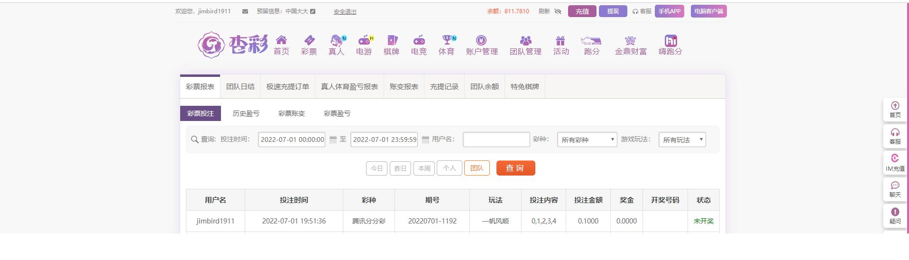Viewport: 909px width, 260px height.
Task: Click the end time field 2022-07-01 23:59:59
Action: (384, 139)
